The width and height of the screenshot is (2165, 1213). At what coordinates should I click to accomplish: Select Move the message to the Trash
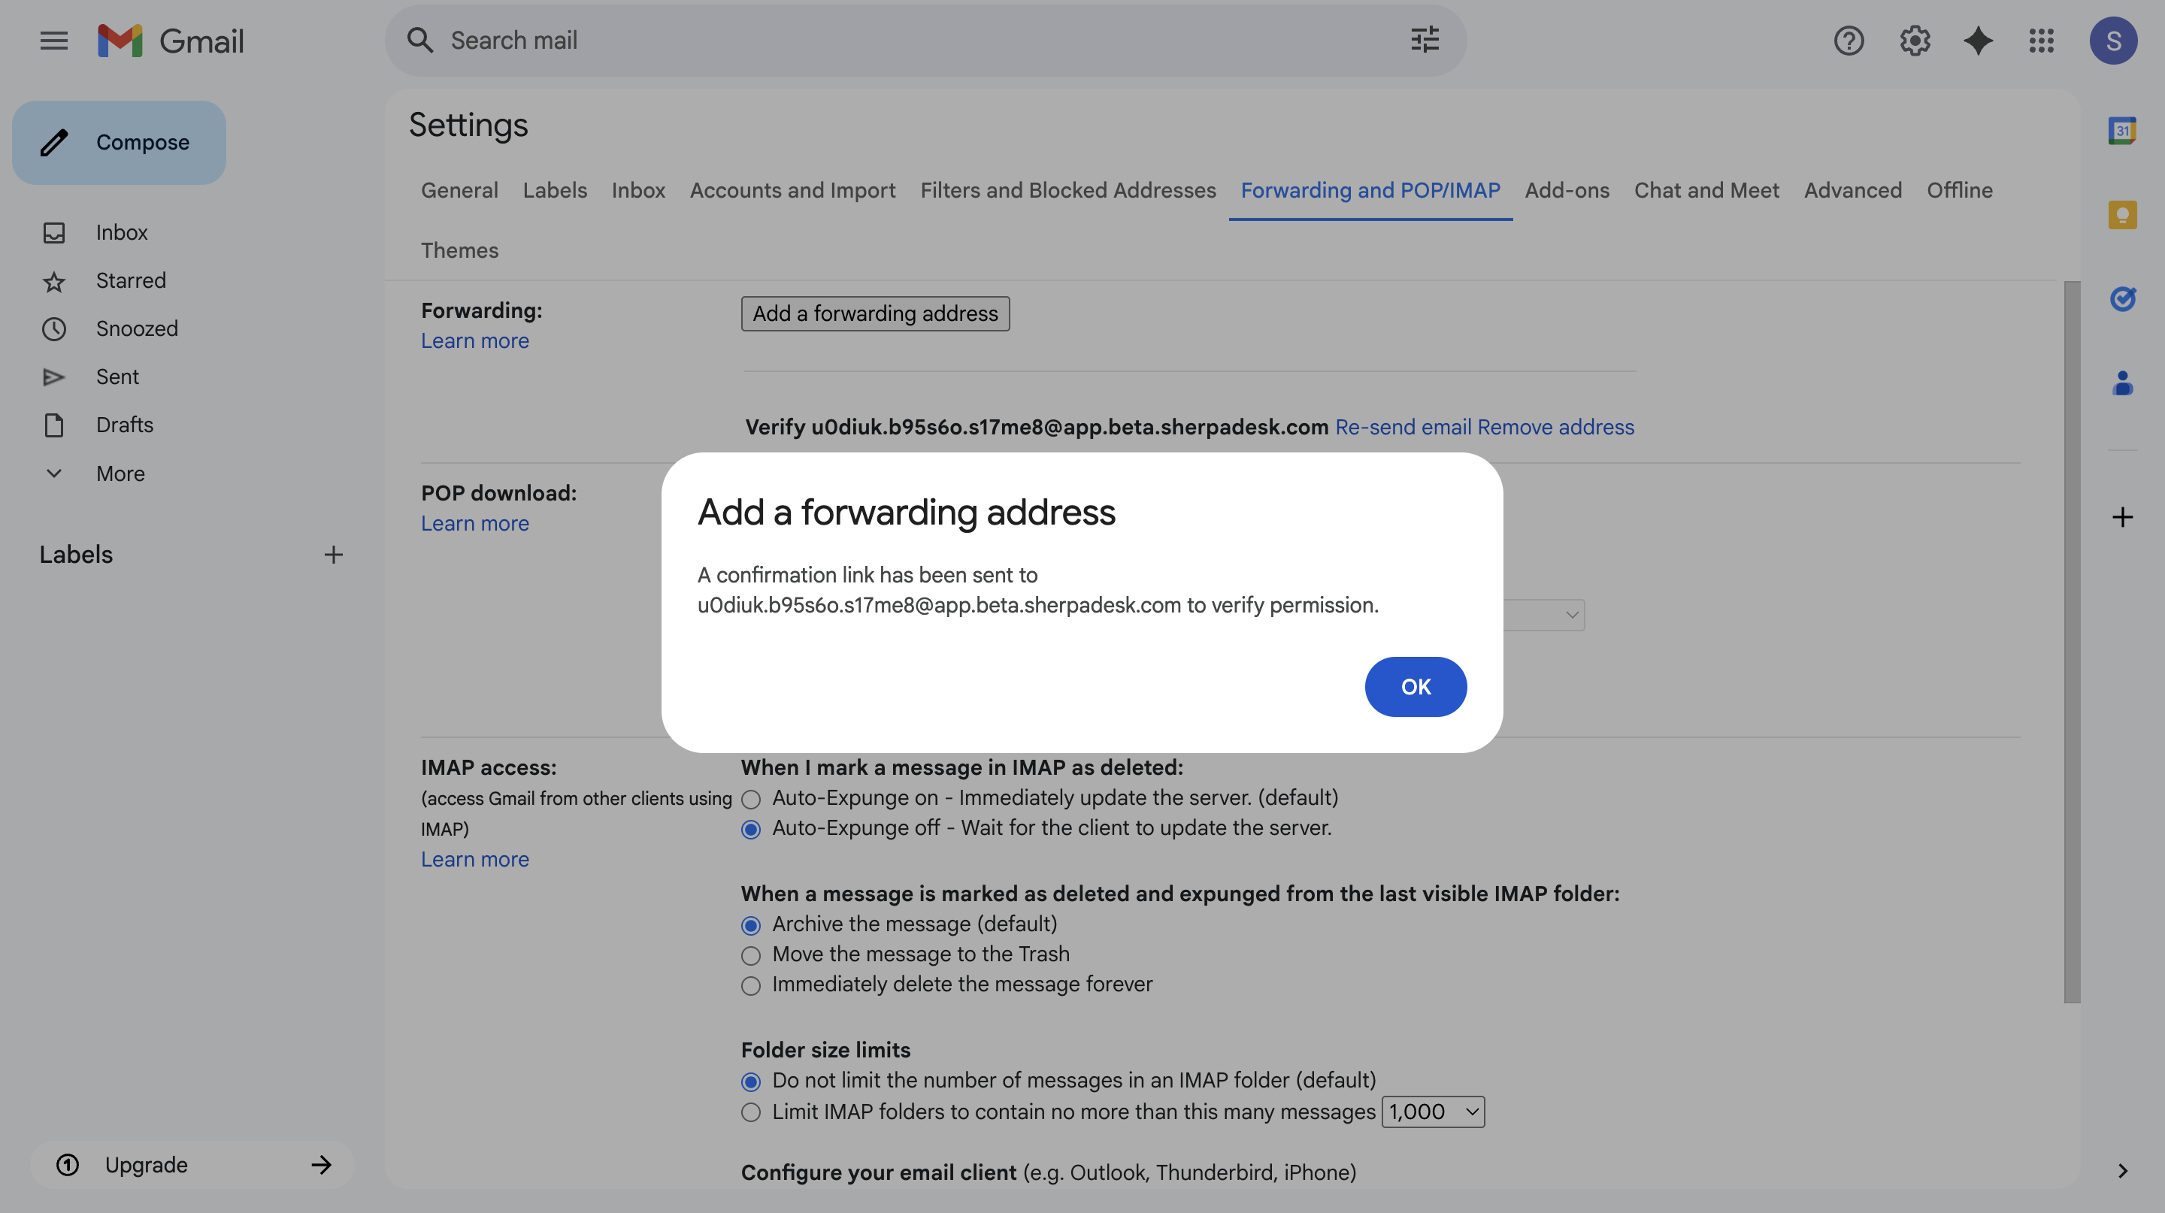pyautogui.click(x=750, y=956)
